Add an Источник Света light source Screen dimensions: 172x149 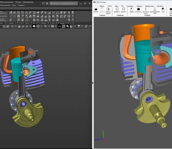(x=146, y=11)
